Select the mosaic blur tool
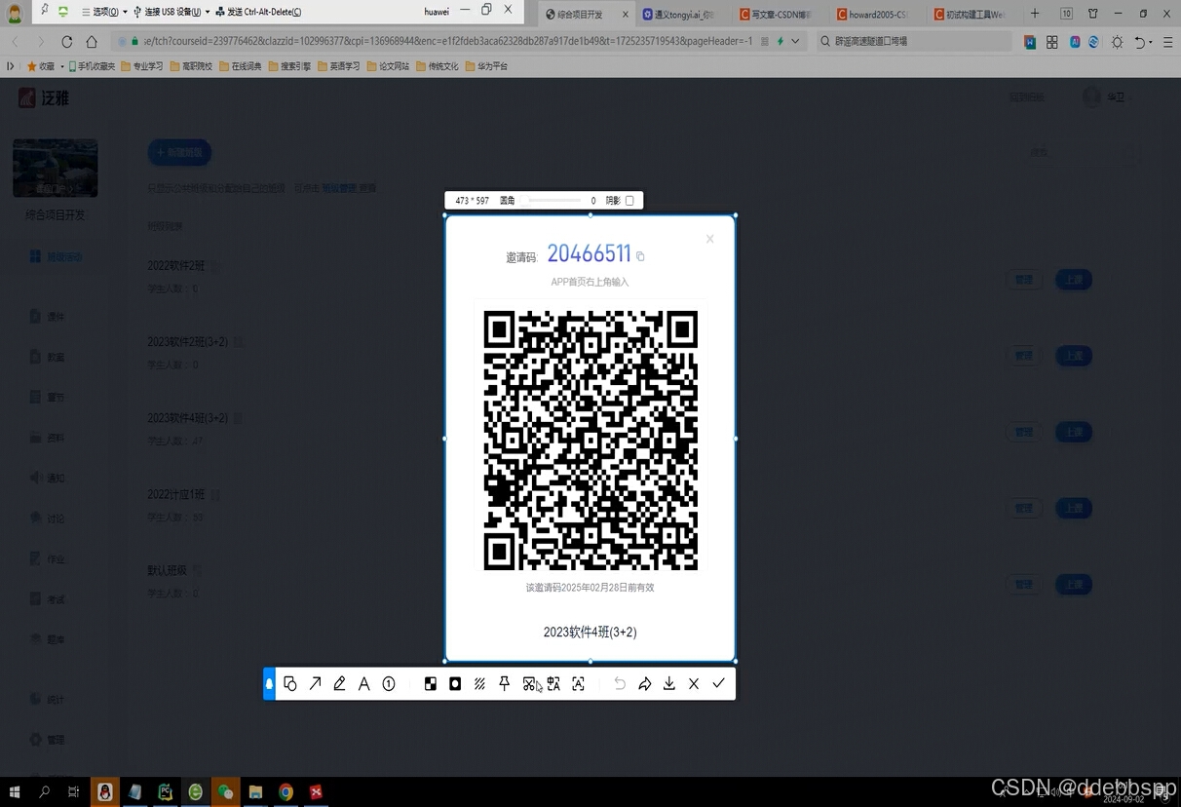The height and width of the screenshot is (807, 1181). 431,684
